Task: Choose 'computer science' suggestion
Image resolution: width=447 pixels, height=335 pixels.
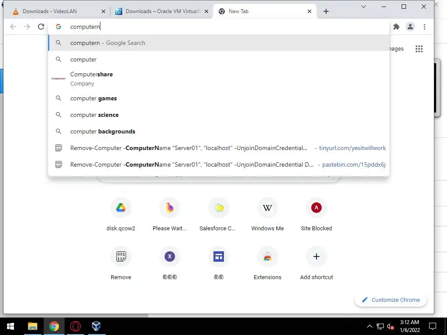Action: (219, 115)
